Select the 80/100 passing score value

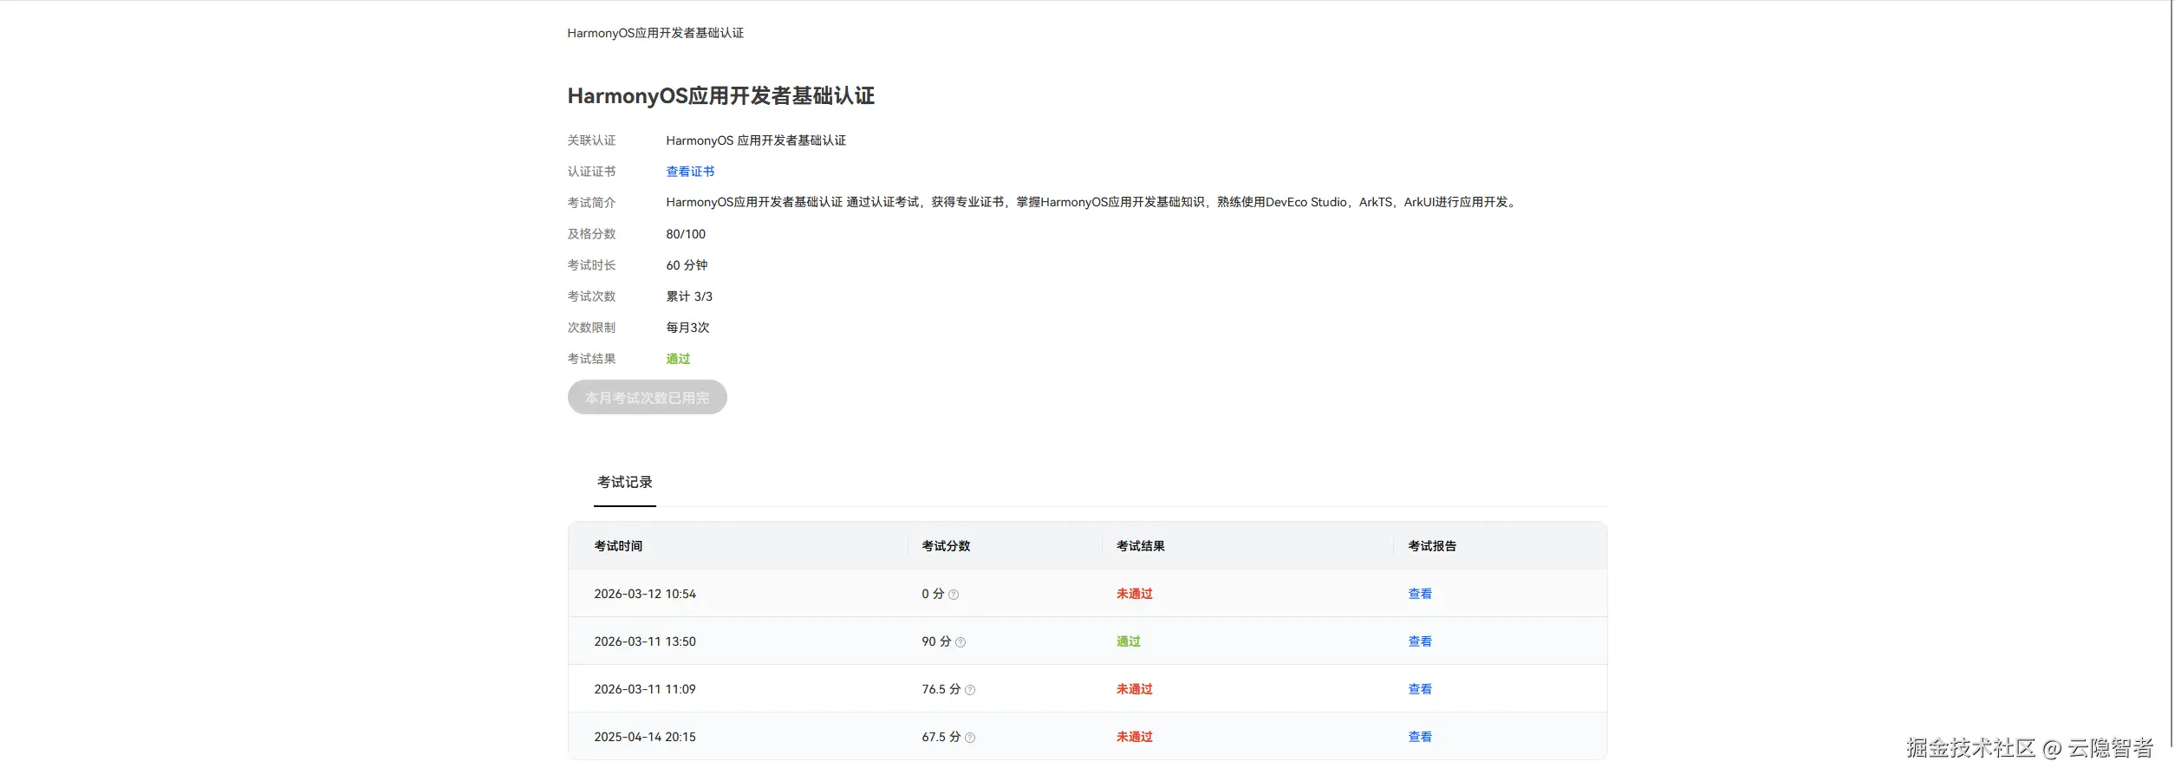[686, 234]
